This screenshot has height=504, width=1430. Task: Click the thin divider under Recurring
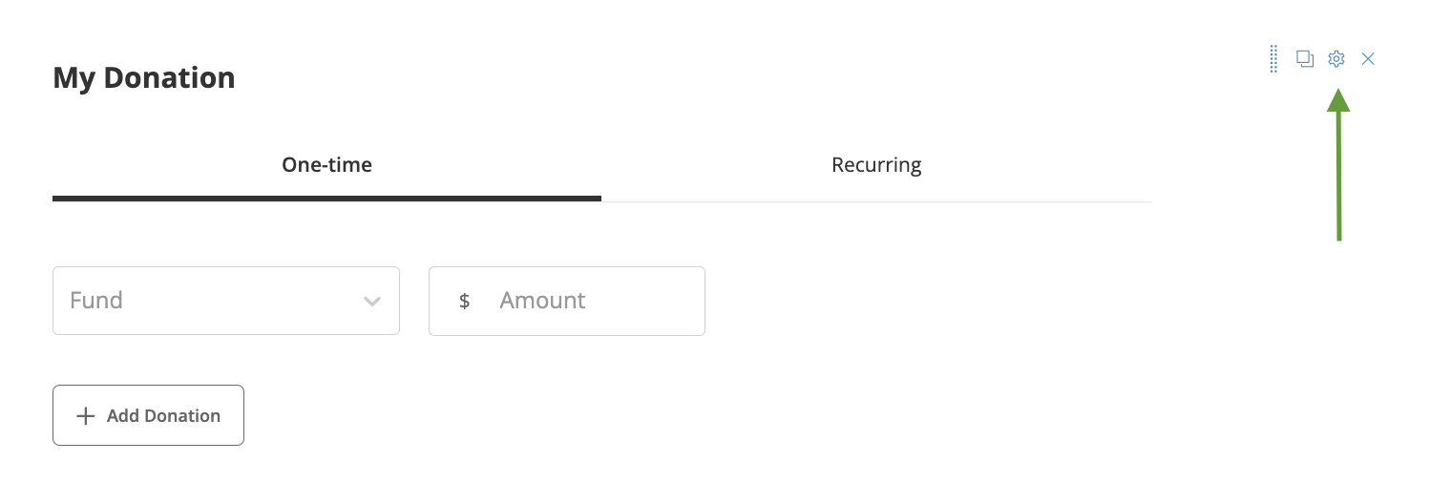tap(875, 201)
